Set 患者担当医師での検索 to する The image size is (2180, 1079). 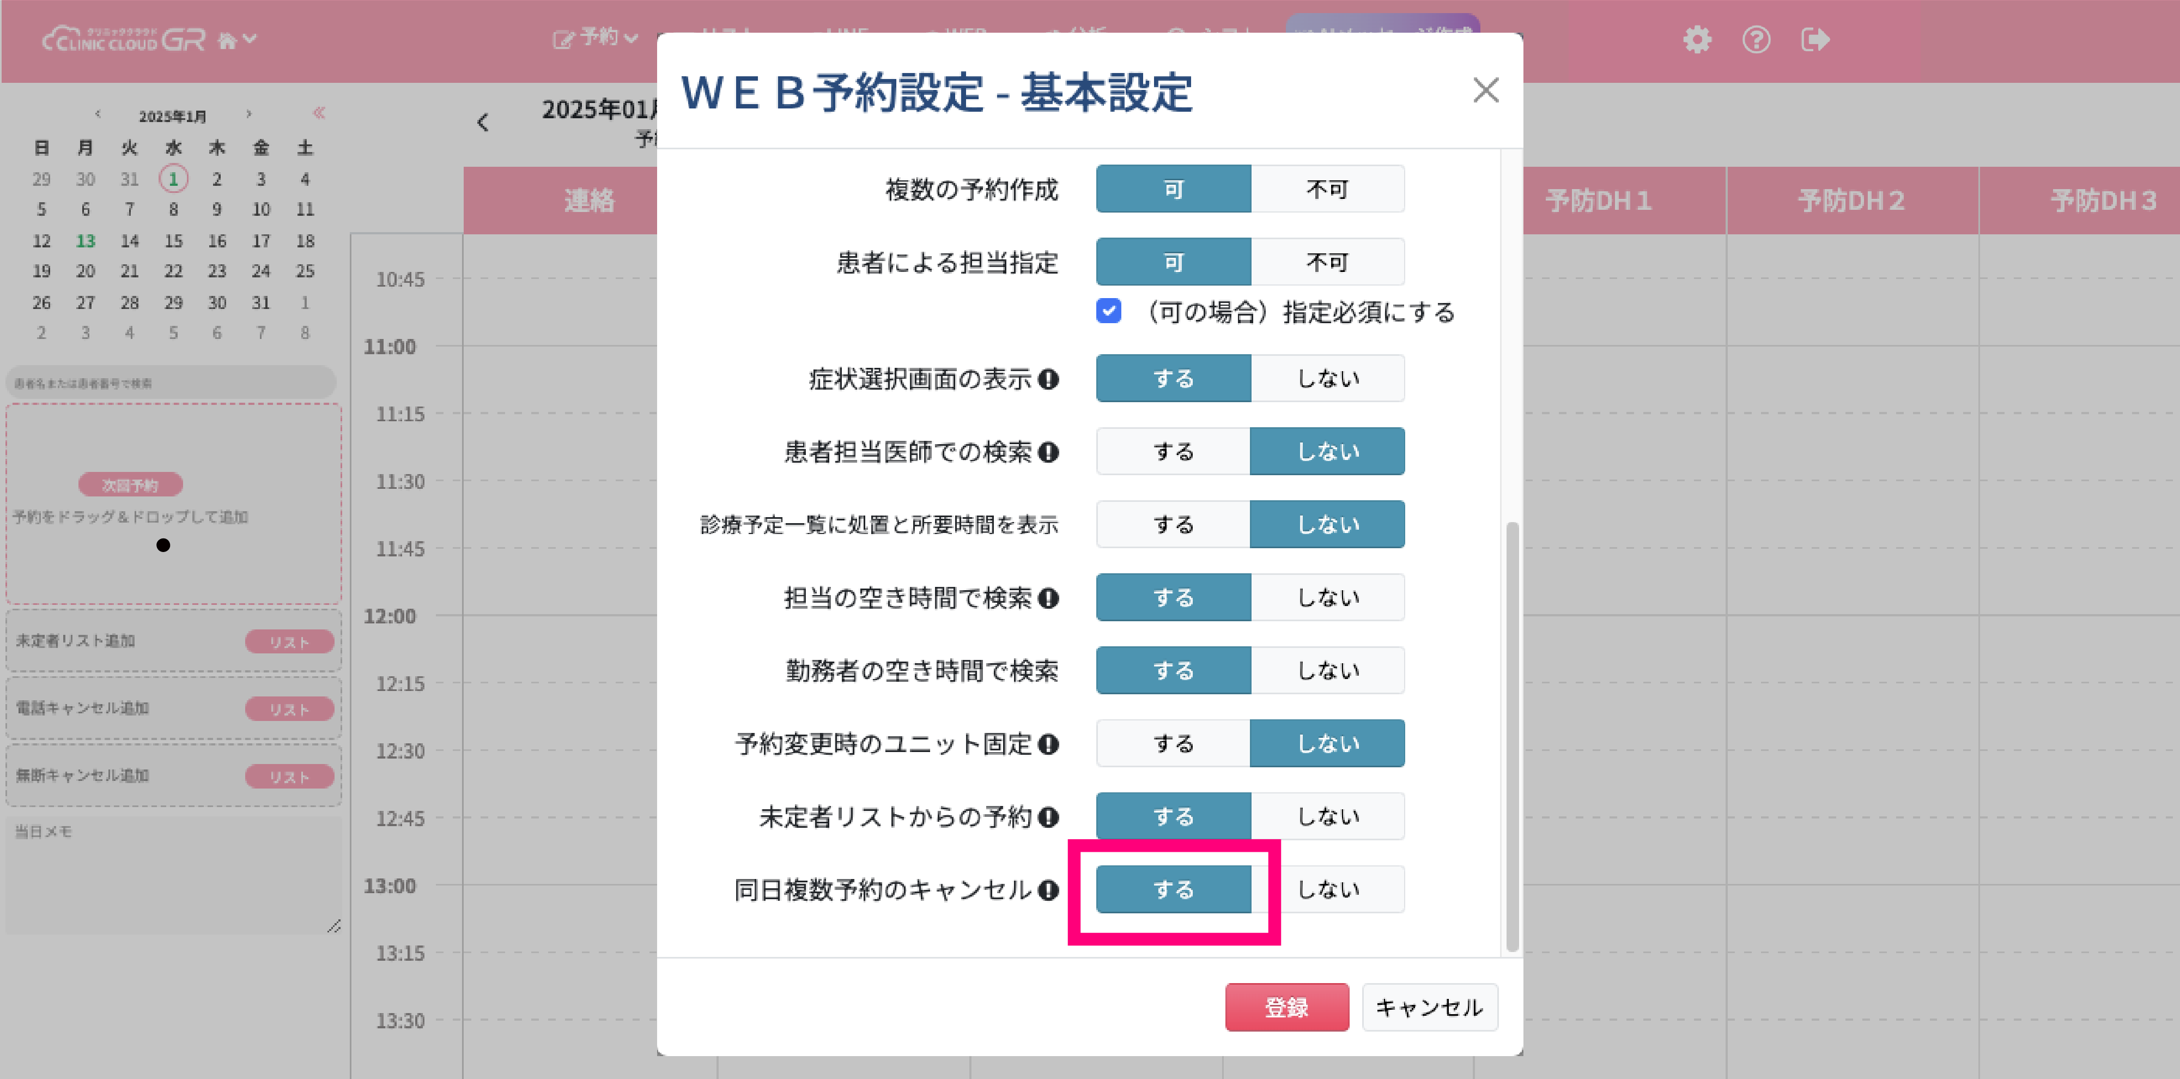coord(1173,452)
